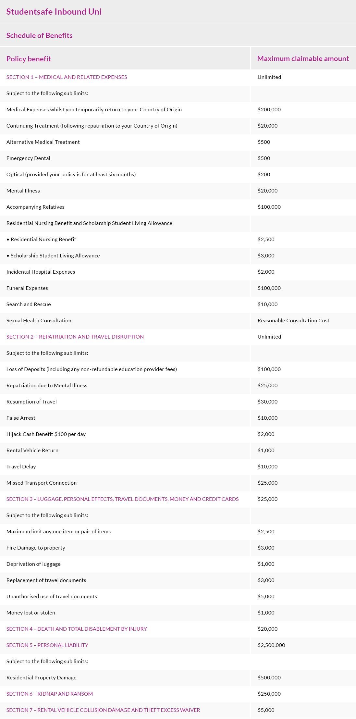Viewport: 356px width, 719px height.
Task: Open Section 4 Death and Total Disablement
Action: [77, 629]
